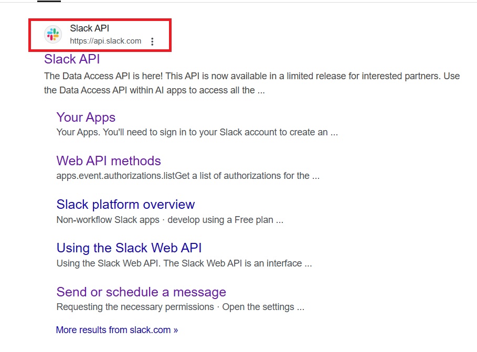Viewport: 477px width, 352px height.
Task: Click the Non-workflow Slack apps snippet
Action: click(x=169, y=220)
